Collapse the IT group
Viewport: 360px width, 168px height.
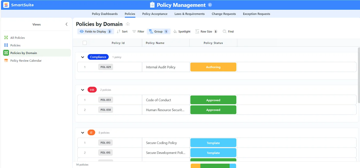click(82, 133)
